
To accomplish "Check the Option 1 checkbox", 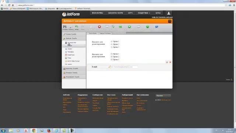I will pyautogui.click(x=111, y=54).
